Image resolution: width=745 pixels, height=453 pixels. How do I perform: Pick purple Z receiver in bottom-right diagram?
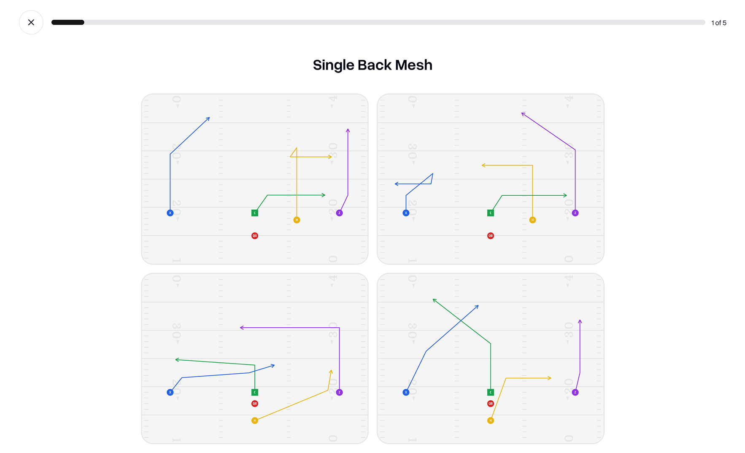coord(575,392)
